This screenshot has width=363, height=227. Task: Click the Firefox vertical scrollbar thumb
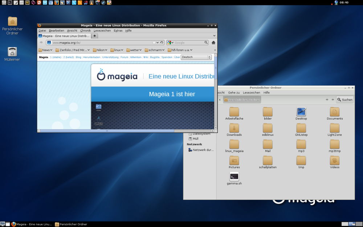point(216,68)
